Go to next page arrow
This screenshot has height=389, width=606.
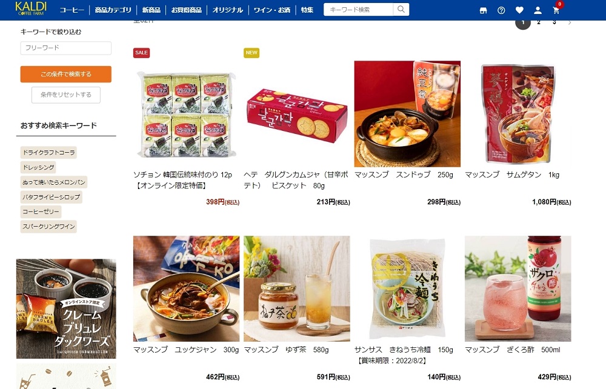[x=570, y=22]
